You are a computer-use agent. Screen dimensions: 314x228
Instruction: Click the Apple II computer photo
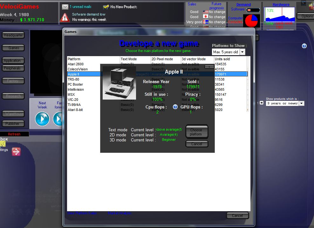(x=119, y=83)
